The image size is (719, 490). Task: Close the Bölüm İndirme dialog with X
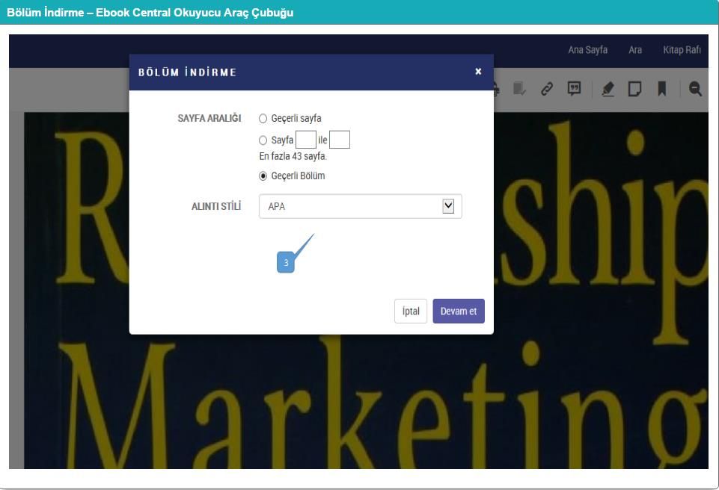(x=478, y=72)
